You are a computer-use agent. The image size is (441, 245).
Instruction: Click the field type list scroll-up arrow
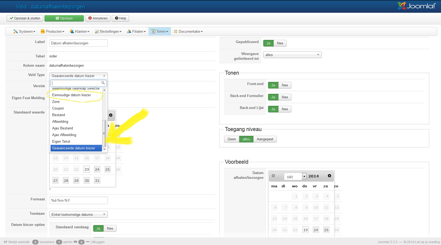104,90
